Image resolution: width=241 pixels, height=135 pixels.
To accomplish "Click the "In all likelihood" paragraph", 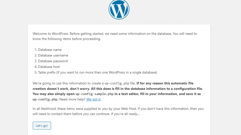I will [x=118, y=111].
